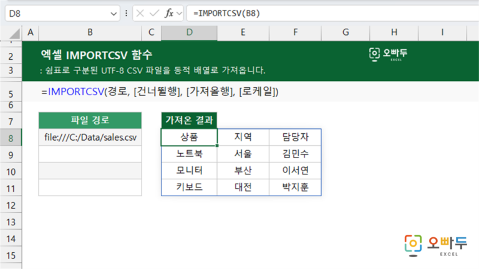Image resolution: width=479 pixels, height=269 pixels.
Task: Select the '대전' cell
Action: [x=243, y=187]
